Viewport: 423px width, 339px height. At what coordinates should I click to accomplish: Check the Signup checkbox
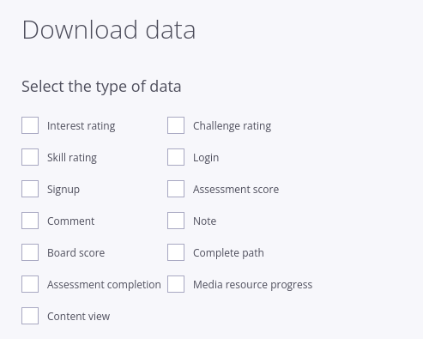point(30,189)
